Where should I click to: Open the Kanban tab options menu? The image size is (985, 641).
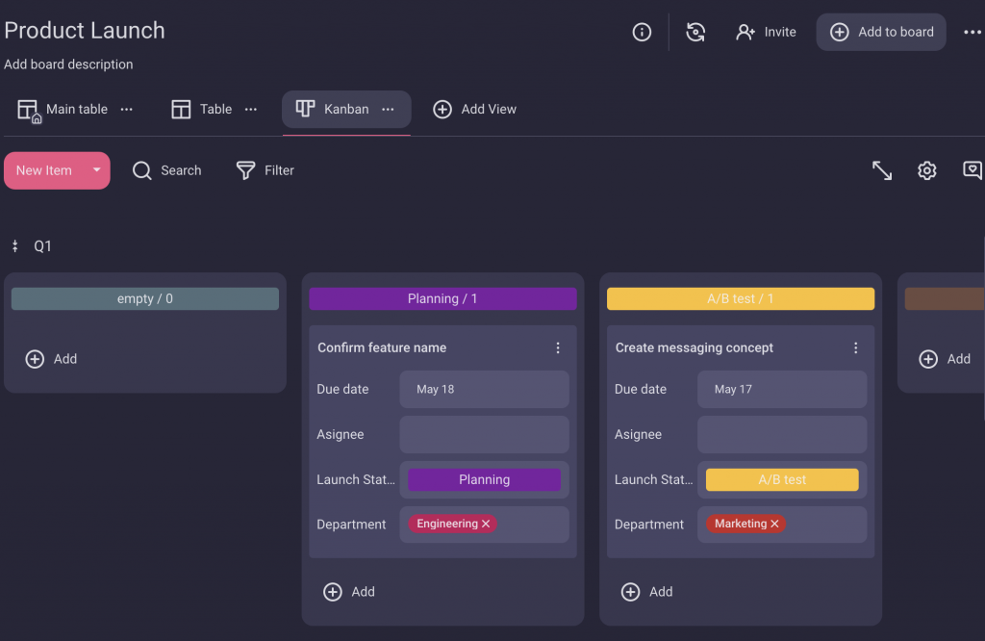tap(388, 109)
